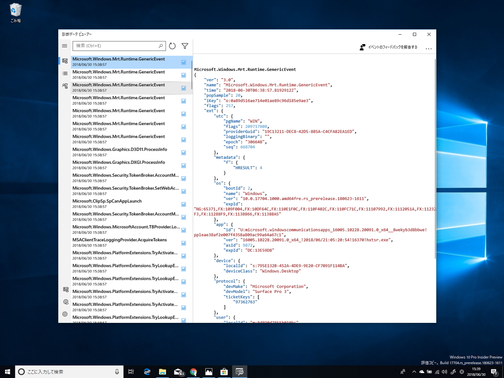Open the Windows Start menu

coord(7,371)
